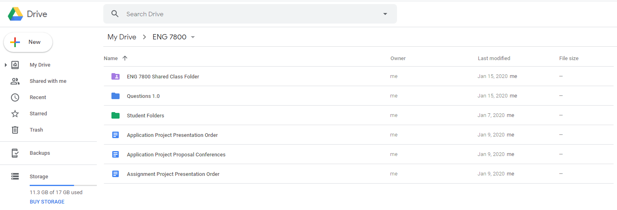
Task: Click the Backups device icon
Action: point(15,153)
